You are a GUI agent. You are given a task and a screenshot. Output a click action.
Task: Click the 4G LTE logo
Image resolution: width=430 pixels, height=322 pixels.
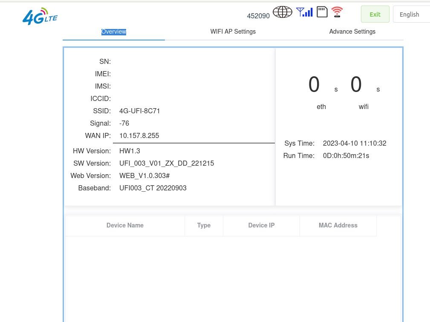click(x=40, y=17)
